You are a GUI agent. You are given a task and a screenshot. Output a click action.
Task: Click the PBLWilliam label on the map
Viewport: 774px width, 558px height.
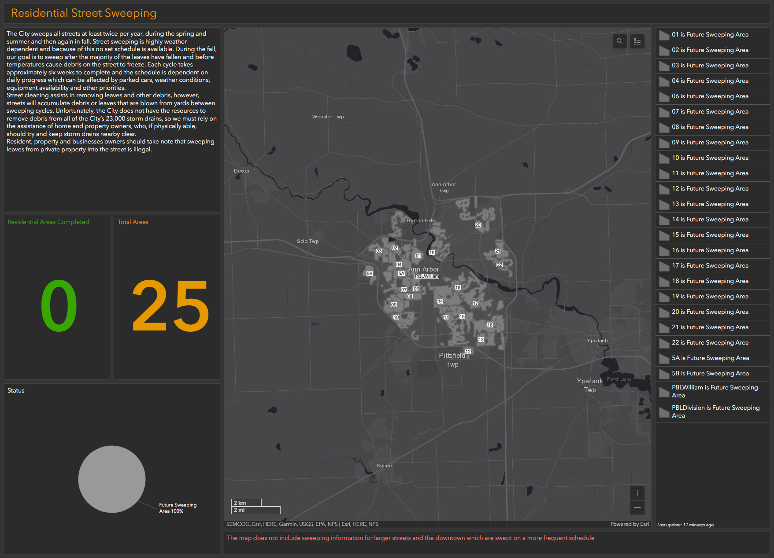(x=426, y=276)
